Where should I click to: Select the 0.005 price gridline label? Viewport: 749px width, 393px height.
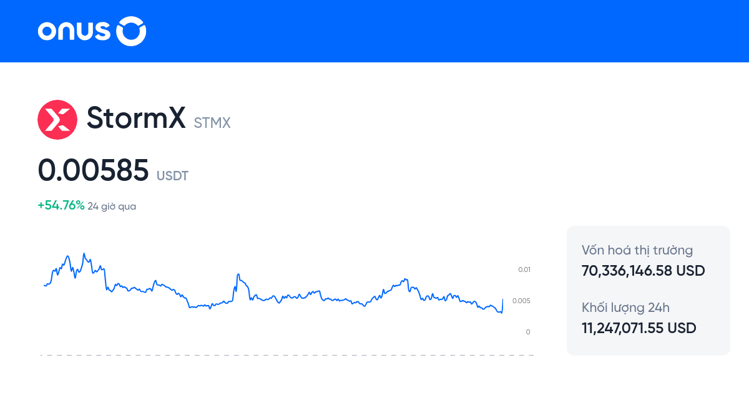point(521,300)
